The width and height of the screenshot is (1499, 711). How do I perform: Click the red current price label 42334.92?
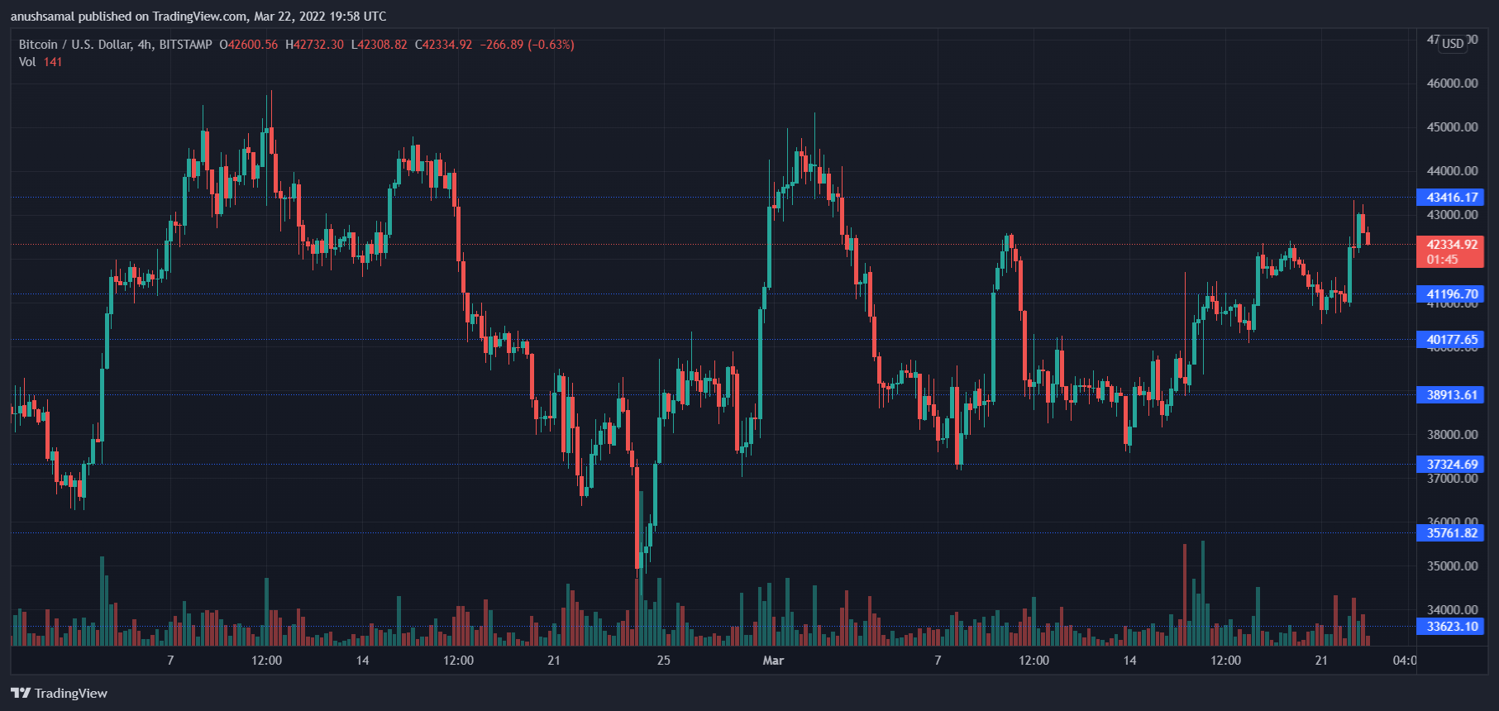1451,245
